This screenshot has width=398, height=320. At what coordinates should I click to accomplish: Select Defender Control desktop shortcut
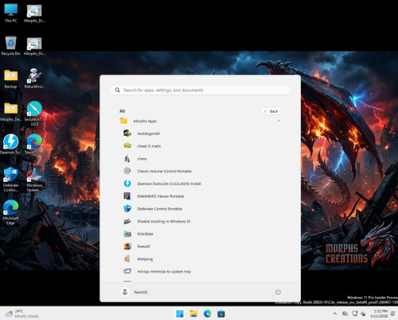(x=11, y=179)
